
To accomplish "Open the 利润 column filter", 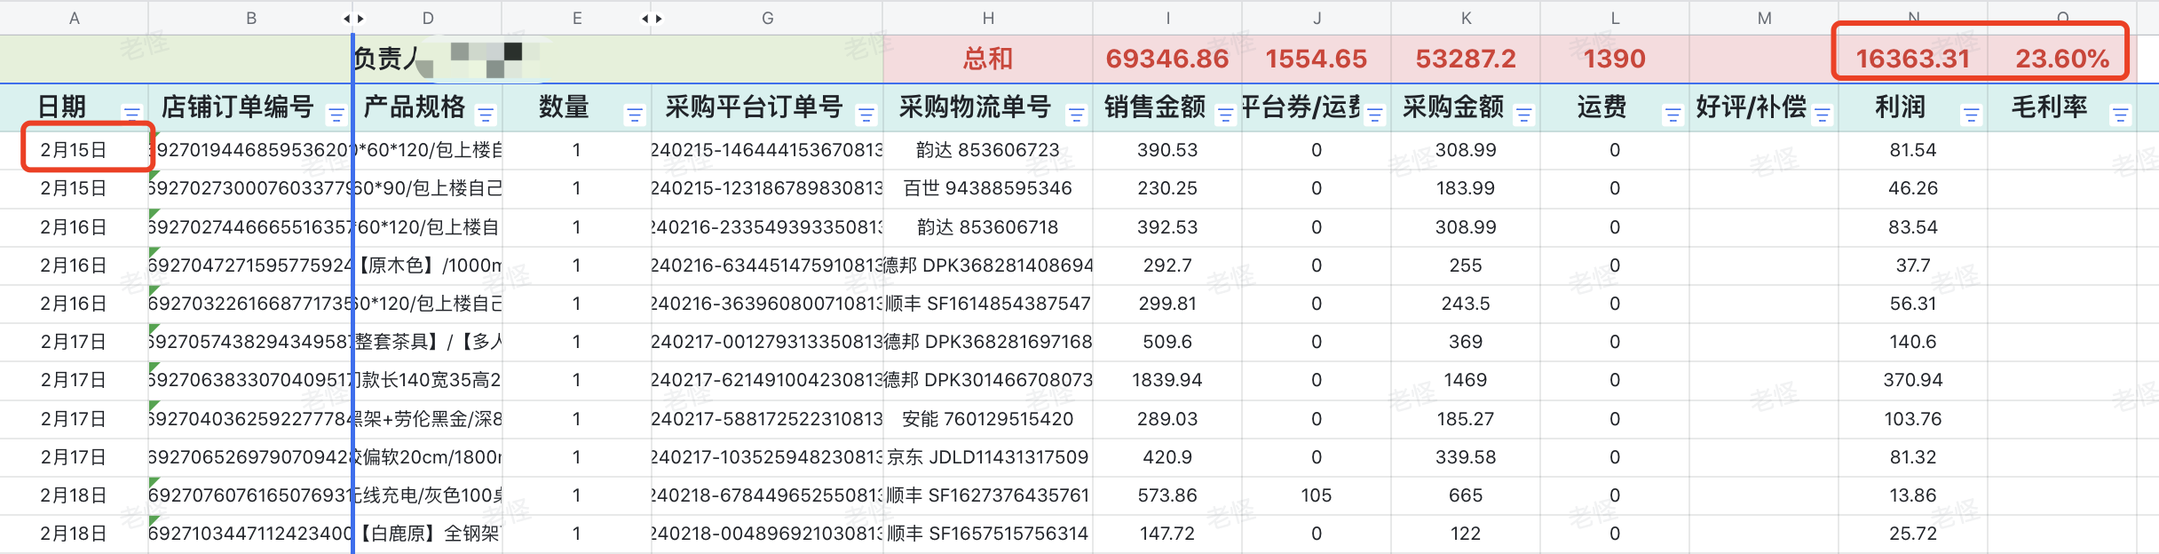I will coord(1971,115).
